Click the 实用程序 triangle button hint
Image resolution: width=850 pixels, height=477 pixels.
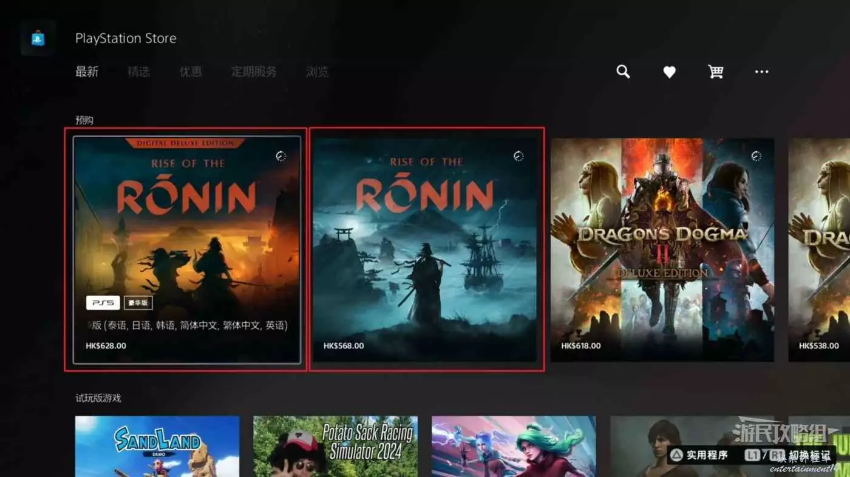tap(698, 455)
